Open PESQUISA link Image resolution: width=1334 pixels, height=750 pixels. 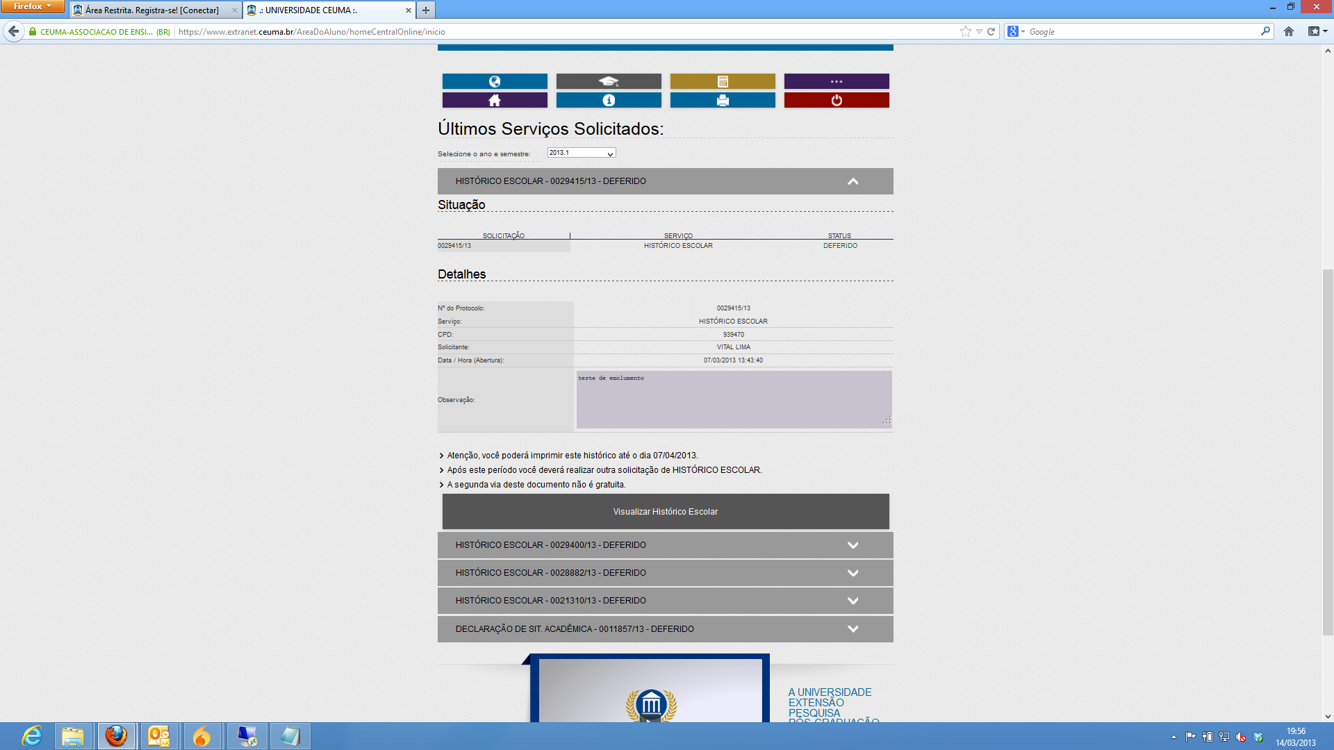814,713
